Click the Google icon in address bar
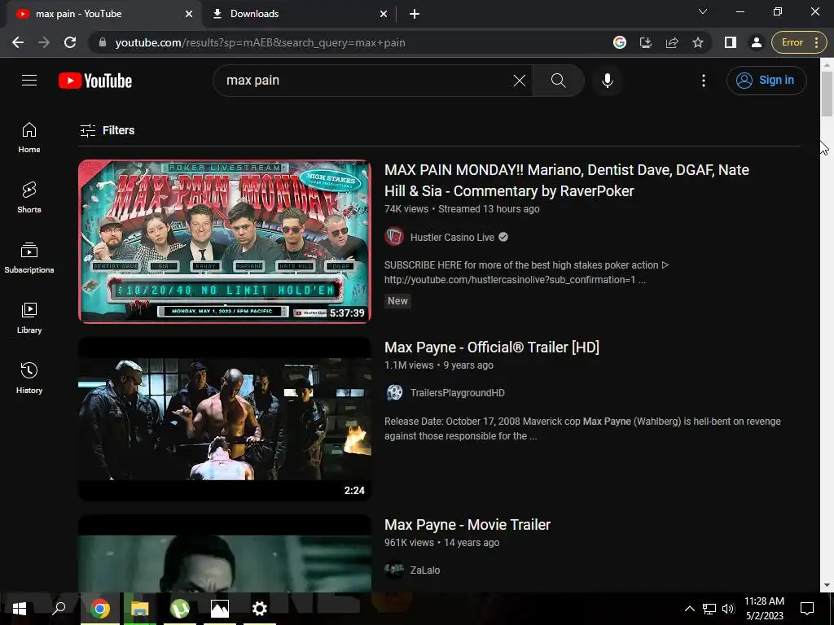Image resolution: width=834 pixels, height=625 pixels. coord(619,42)
